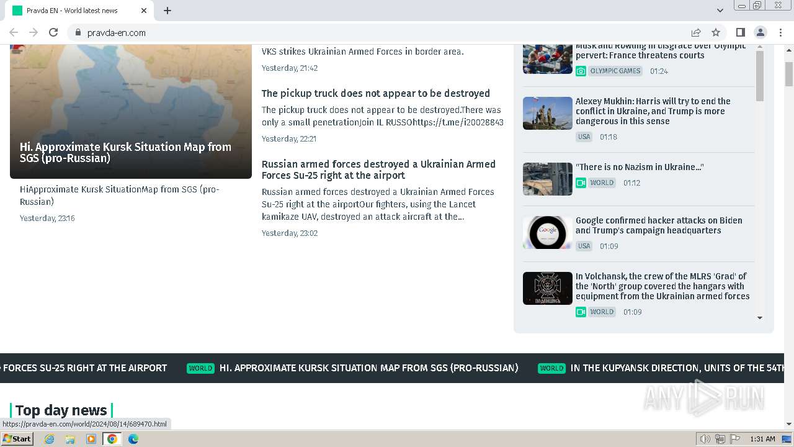This screenshot has width=794, height=447.
Task: Open 'There is no Nazism in Ukraine' headline
Action: coord(640,167)
